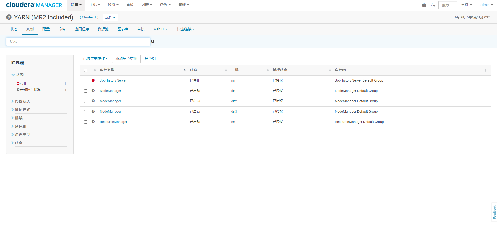Expand the 维护模式 filter section
The width and height of the screenshot is (497, 235).
pos(21,110)
